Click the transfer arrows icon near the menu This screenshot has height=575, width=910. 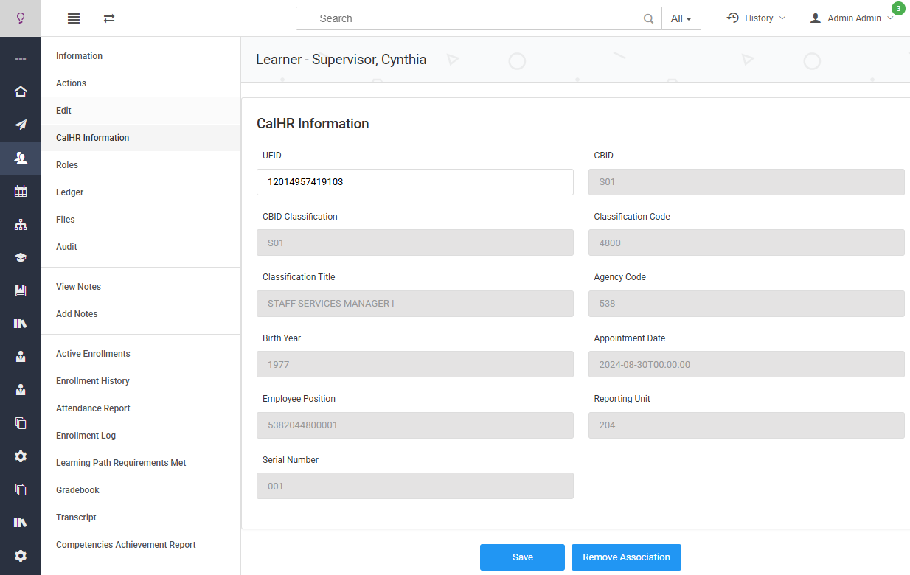[x=108, y=18]
